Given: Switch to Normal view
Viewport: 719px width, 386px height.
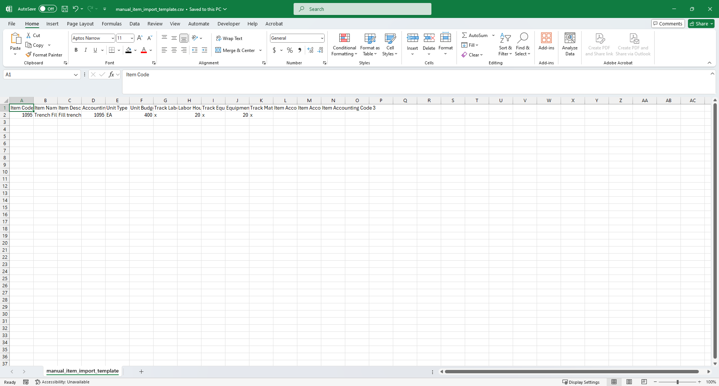Looking at the screenshot, I should click(x=614, y=382).
